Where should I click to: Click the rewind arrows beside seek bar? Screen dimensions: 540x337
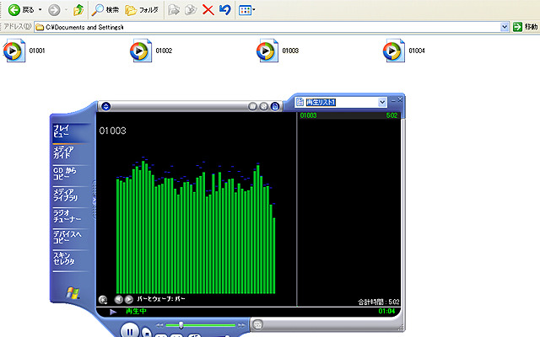coord(159,325)
